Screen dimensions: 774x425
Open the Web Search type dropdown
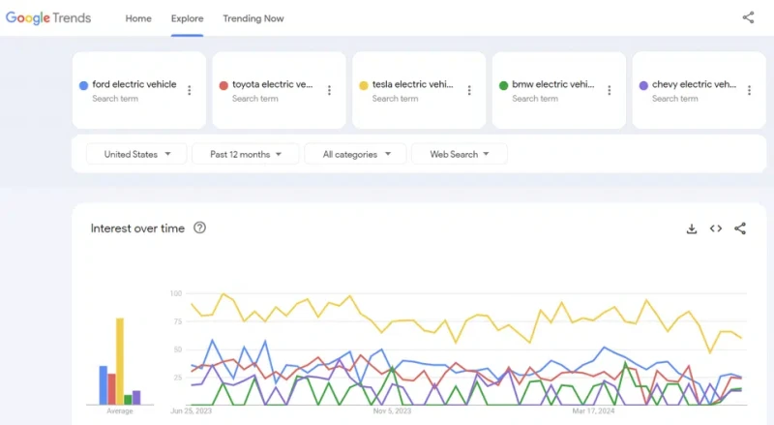459,154
